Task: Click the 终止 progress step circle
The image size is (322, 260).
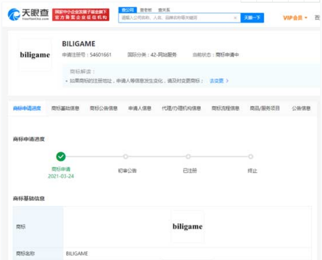Action: [251, 157]
